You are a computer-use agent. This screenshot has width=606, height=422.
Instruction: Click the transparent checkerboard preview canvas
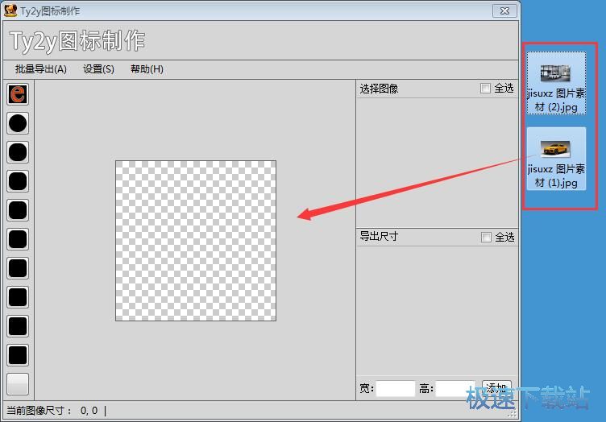196,241
